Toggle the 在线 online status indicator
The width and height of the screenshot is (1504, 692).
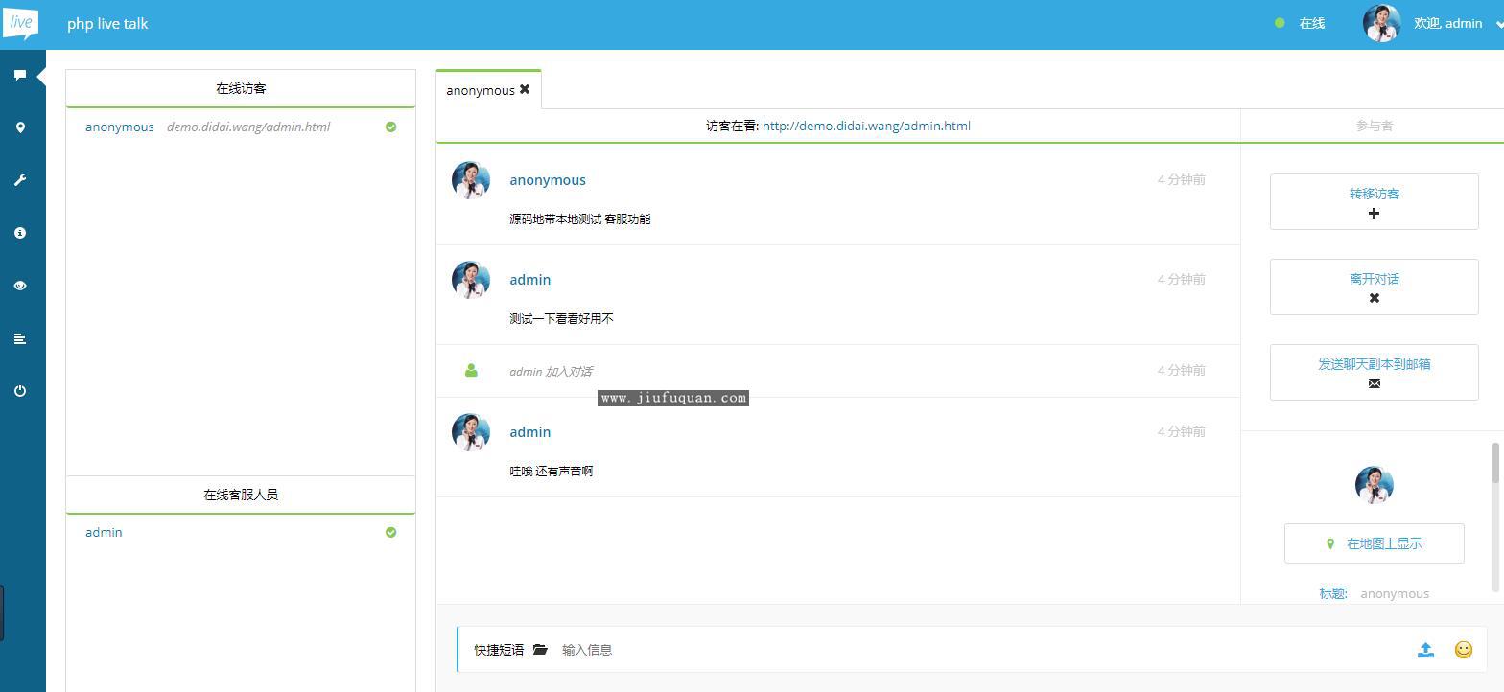coord(1301,23)
